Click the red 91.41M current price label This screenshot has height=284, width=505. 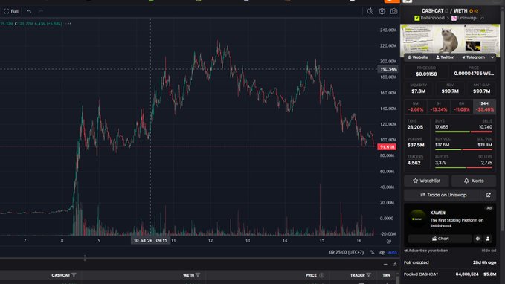[387, 147]
